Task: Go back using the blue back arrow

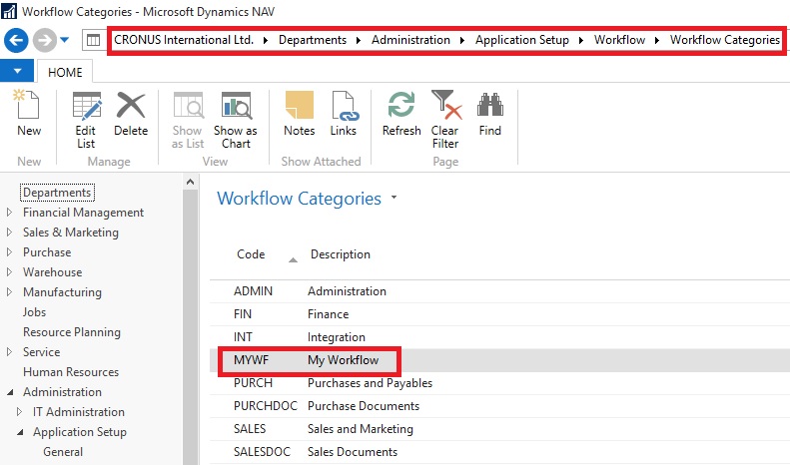Action: coord(16,40)
